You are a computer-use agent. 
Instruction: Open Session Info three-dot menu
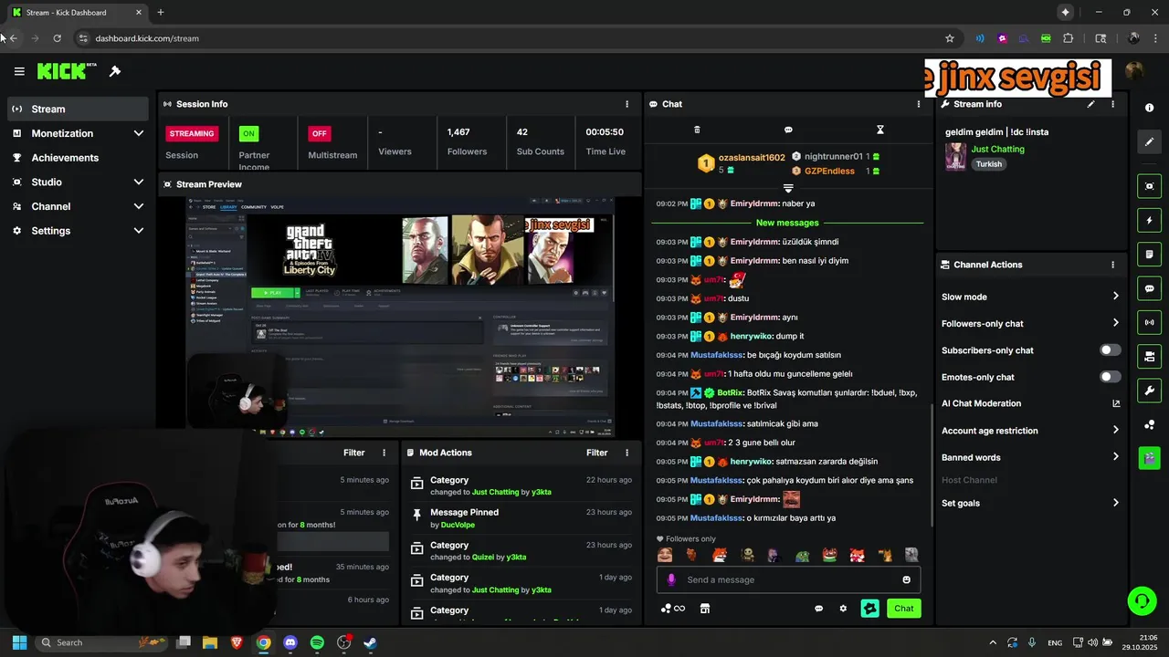[x=627, y=104]
